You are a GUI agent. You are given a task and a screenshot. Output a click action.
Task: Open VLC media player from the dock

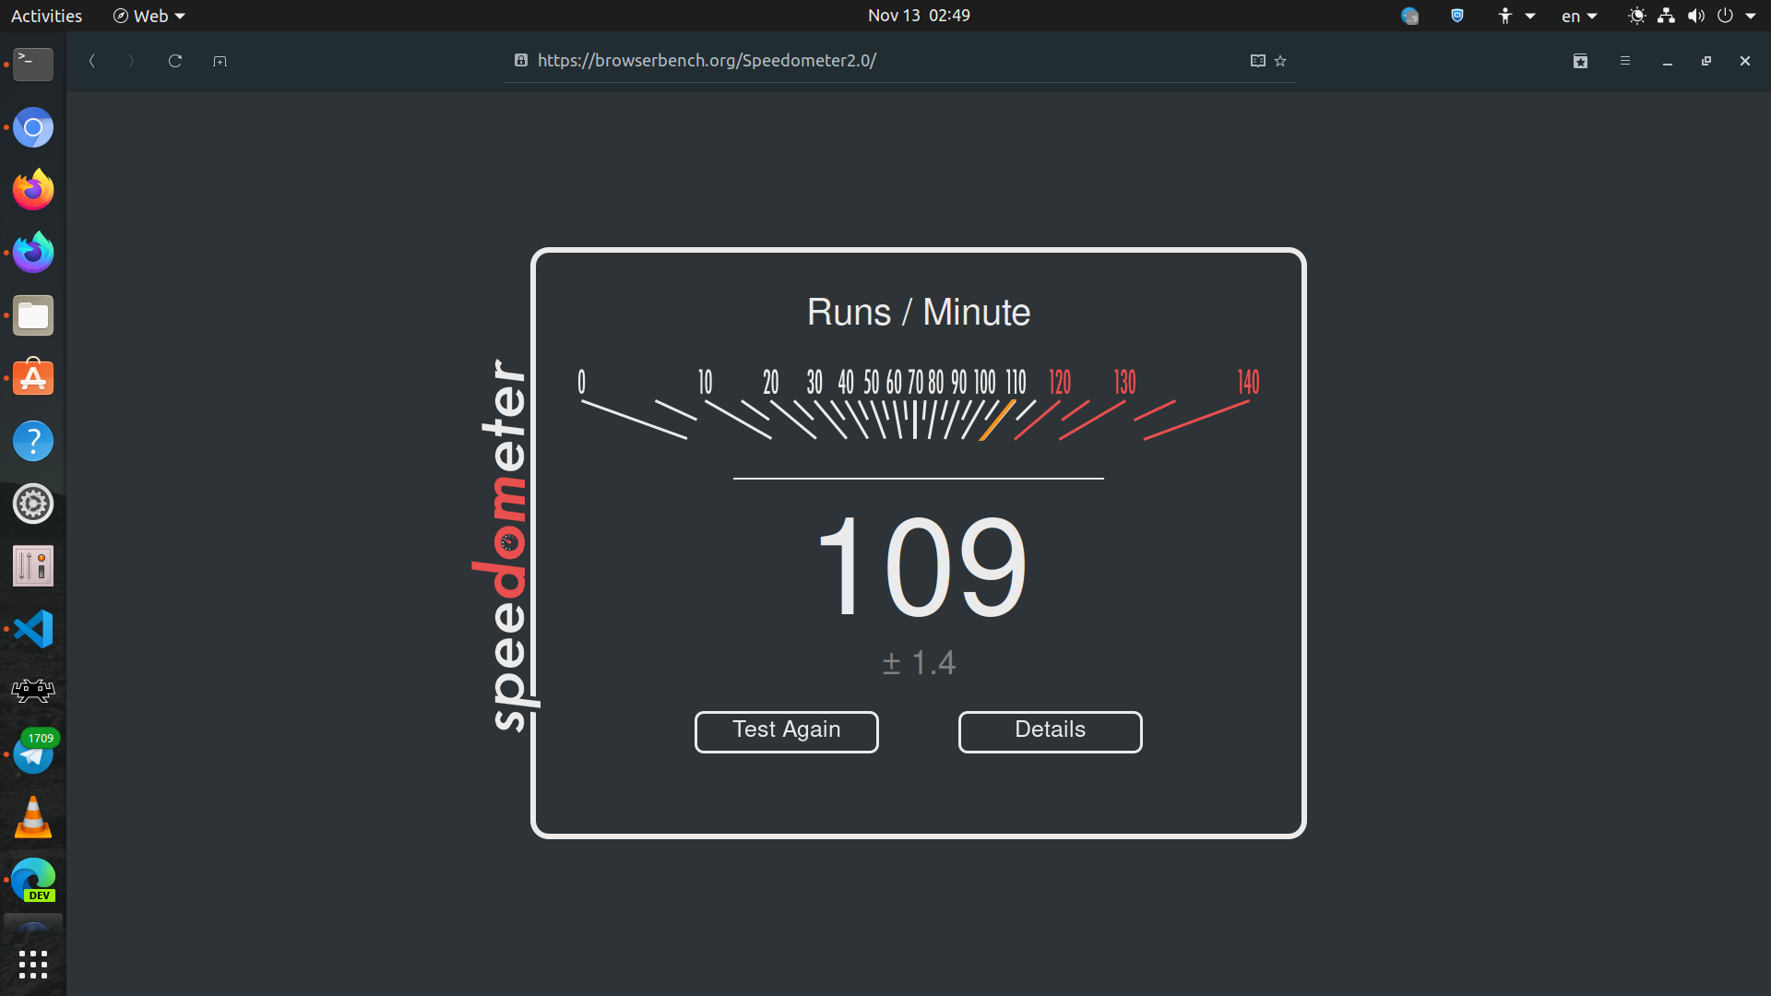[x=33, y=817]
